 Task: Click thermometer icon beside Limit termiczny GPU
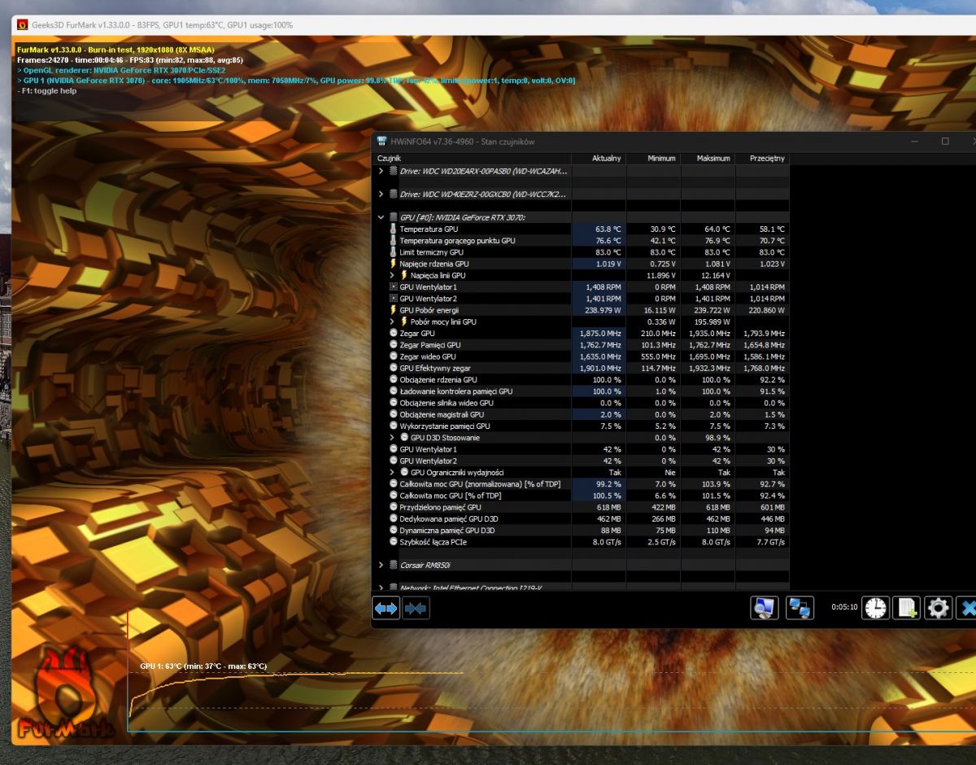394,252
